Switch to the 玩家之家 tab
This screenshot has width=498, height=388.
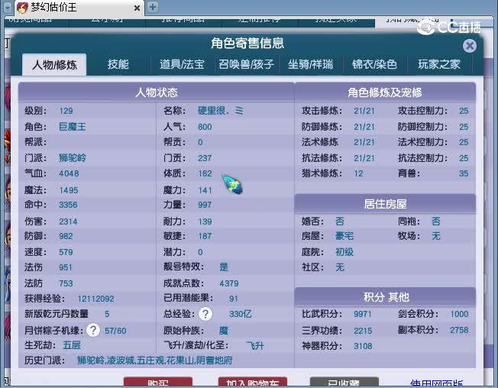[x=439, y=64]
